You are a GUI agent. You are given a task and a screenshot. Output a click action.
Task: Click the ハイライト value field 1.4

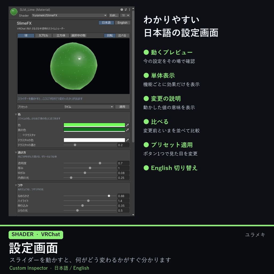click(x=123, y=201)
